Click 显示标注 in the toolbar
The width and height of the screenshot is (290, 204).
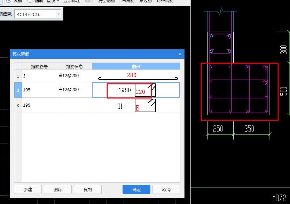tap(72, 1)
